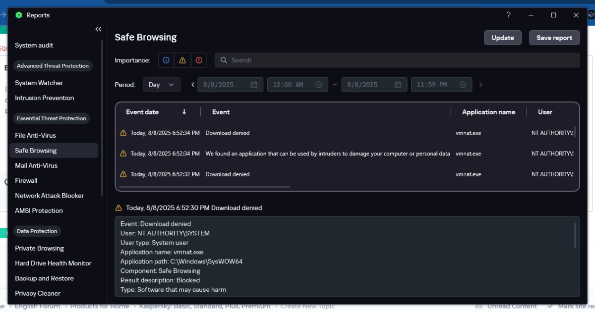Click the 'Component: Safe Browsing' detail line
Screen dimensions: 595x312
[x=160, y=271]
